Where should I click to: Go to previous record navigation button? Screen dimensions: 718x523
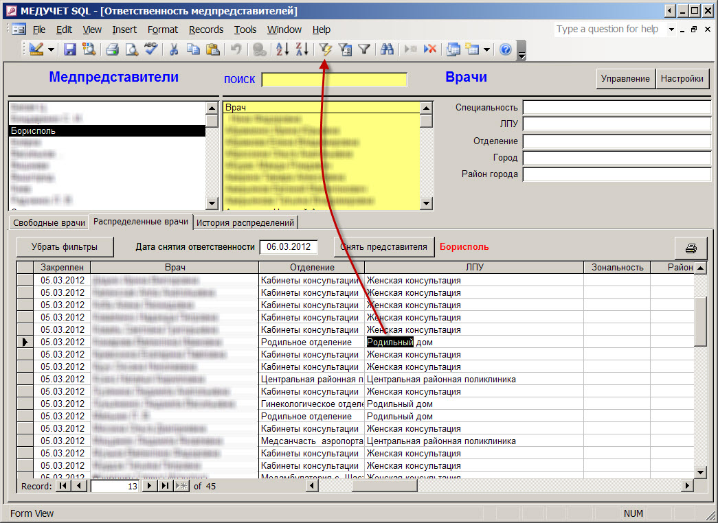pos(80,486)
